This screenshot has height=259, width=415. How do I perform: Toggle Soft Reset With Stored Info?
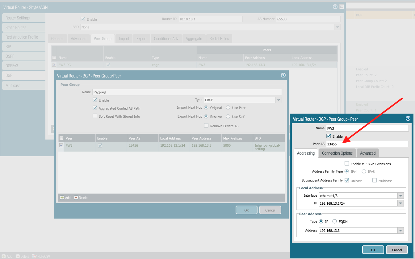[95, 116]
